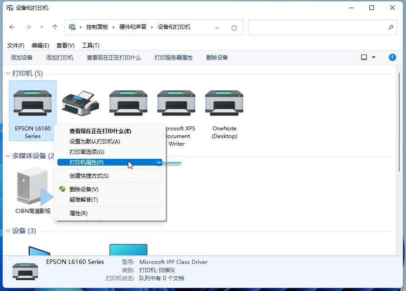Click the up navigation arrow icon
This screenshot has height=291, width=406.
click(54, 27)
